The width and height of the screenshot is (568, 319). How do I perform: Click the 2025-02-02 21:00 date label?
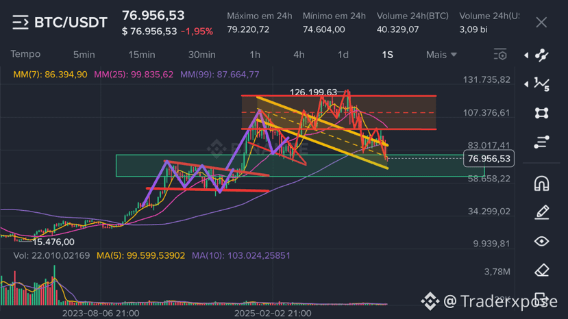tap(273, 314)
